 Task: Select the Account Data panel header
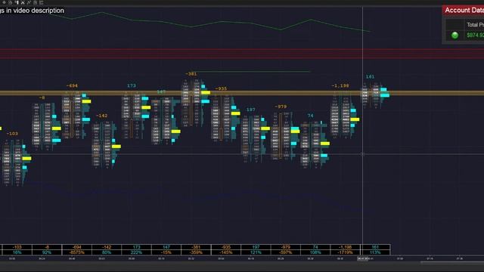tap(463, 10)
